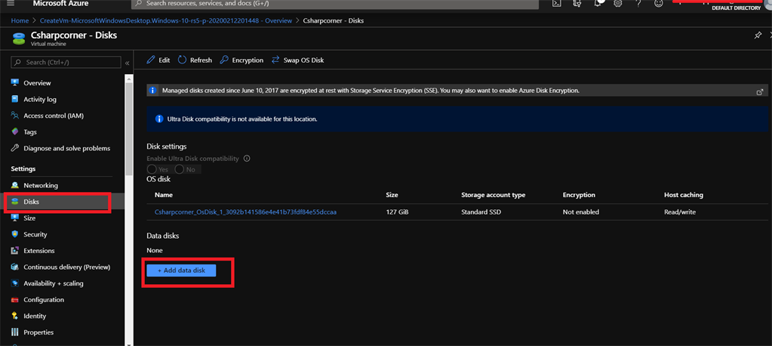
Task: Click Availability + scaling icon
Action: pyautogui.click(x=15, y=283)
